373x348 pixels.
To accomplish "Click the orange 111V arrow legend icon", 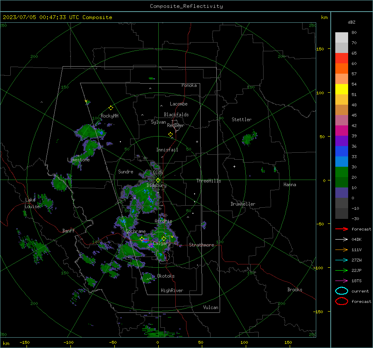I will click(342, 250).
